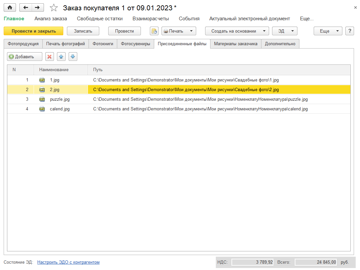The width and height of the screenshot is (360, 270).
Task: Expand the ЭД dropdown menu
Action: coord(285,31)
